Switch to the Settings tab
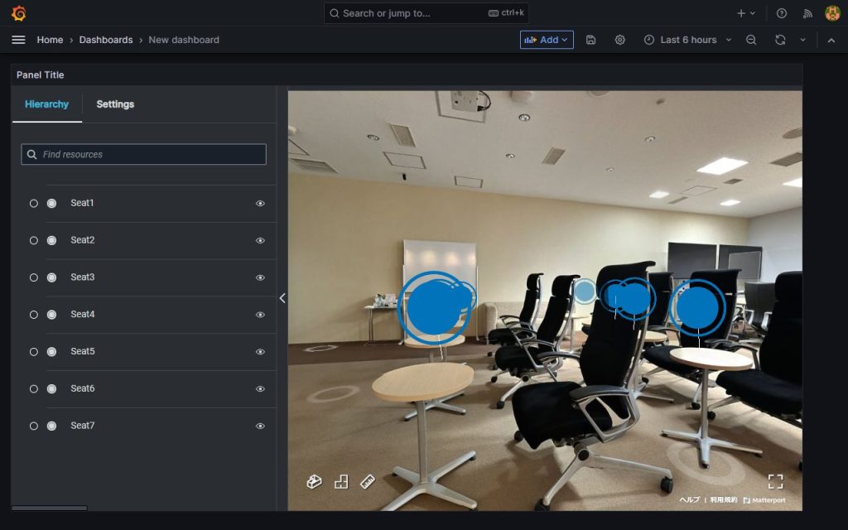 point(115,104)
